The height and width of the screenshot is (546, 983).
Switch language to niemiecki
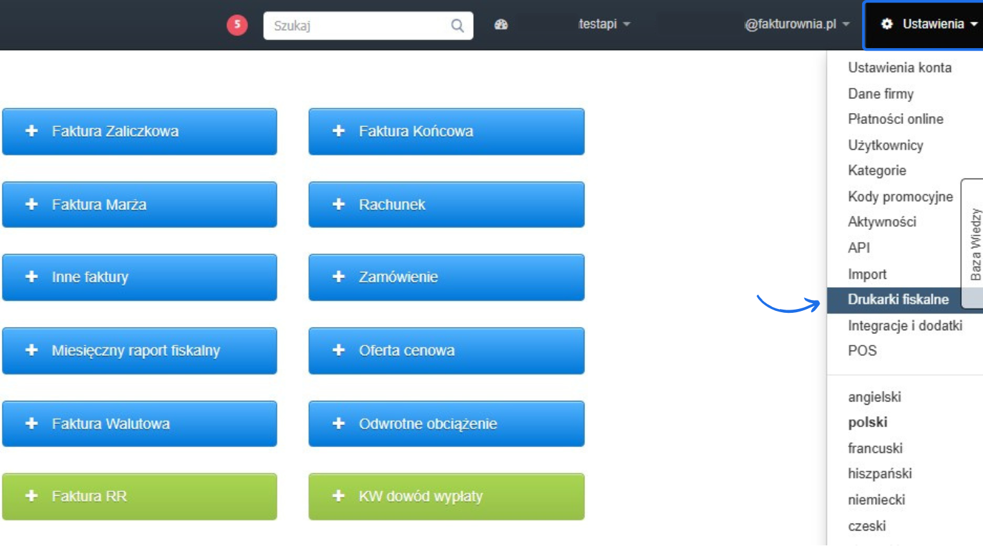click(876, 500)
